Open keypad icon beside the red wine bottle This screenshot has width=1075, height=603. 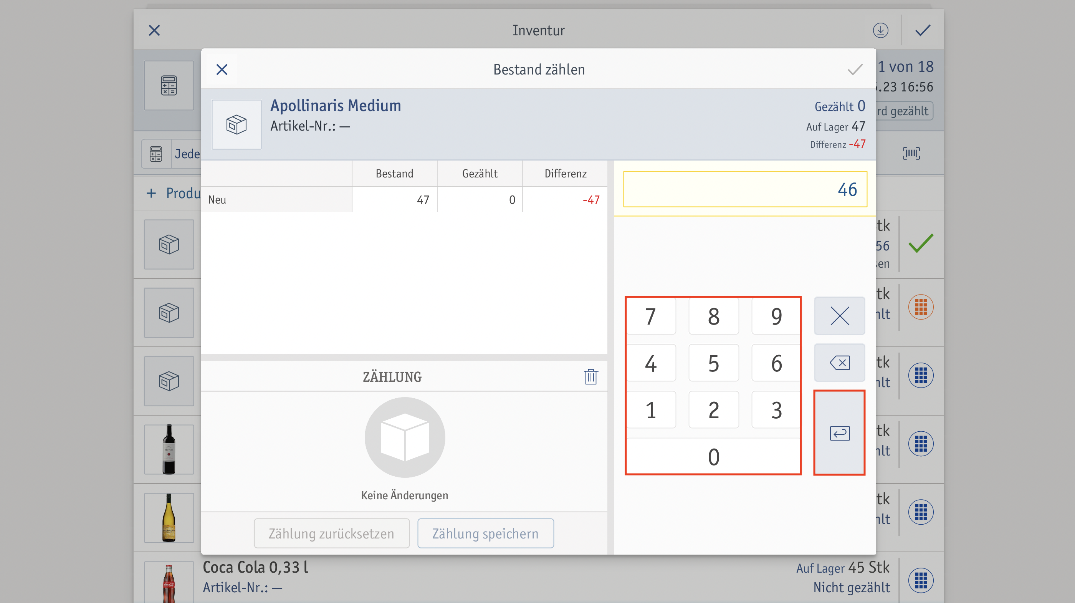[x=921, y=444]
